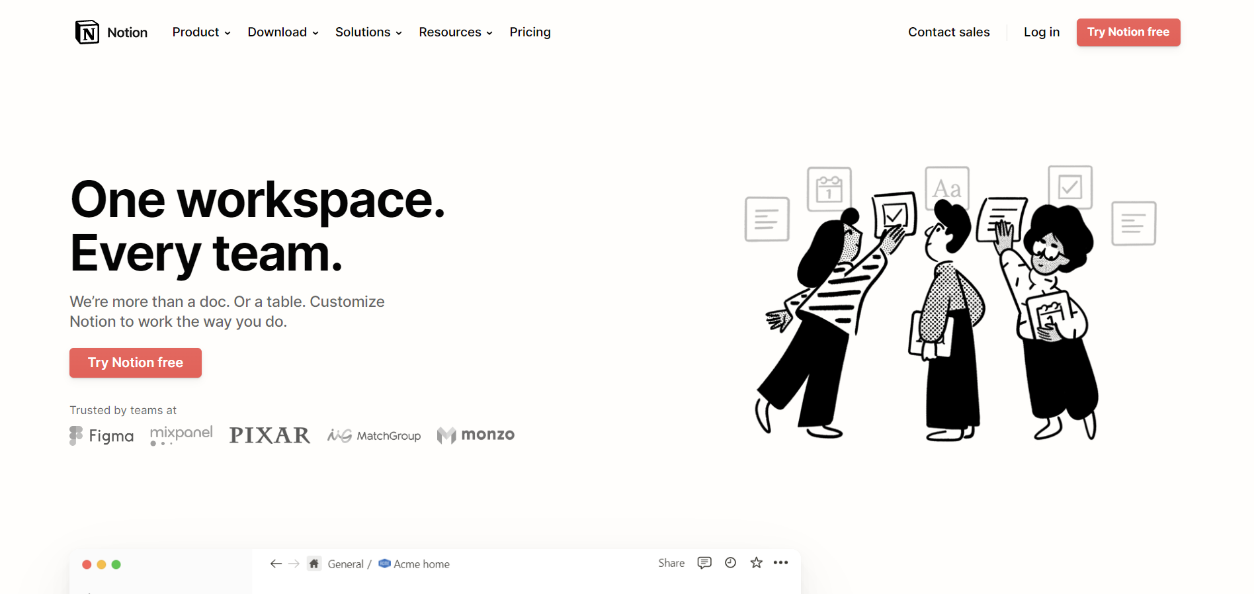Image resolution: width=1254 pixels, height=594 pixels.
Task: Click the back arrow in the app preview
Action: (276, 564)
